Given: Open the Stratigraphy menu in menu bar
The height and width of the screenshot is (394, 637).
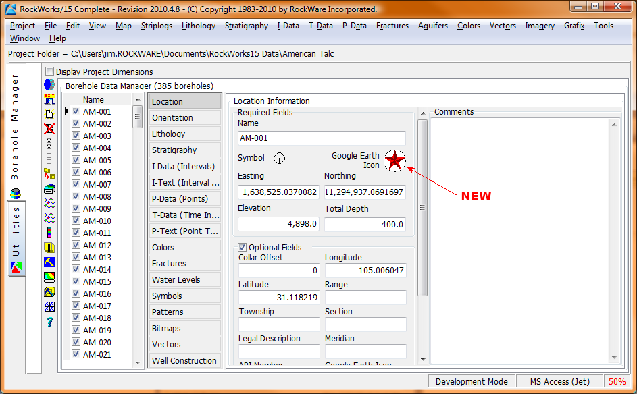Looking at the screenshot, I should click(x=246, y=26).
